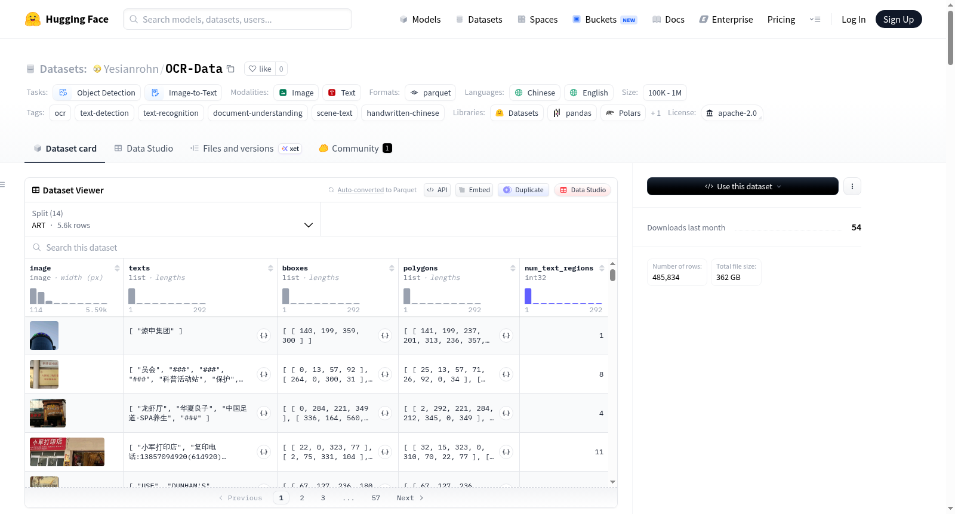
Task: Expand the Use this dataset menu
Action: point(743,186)
